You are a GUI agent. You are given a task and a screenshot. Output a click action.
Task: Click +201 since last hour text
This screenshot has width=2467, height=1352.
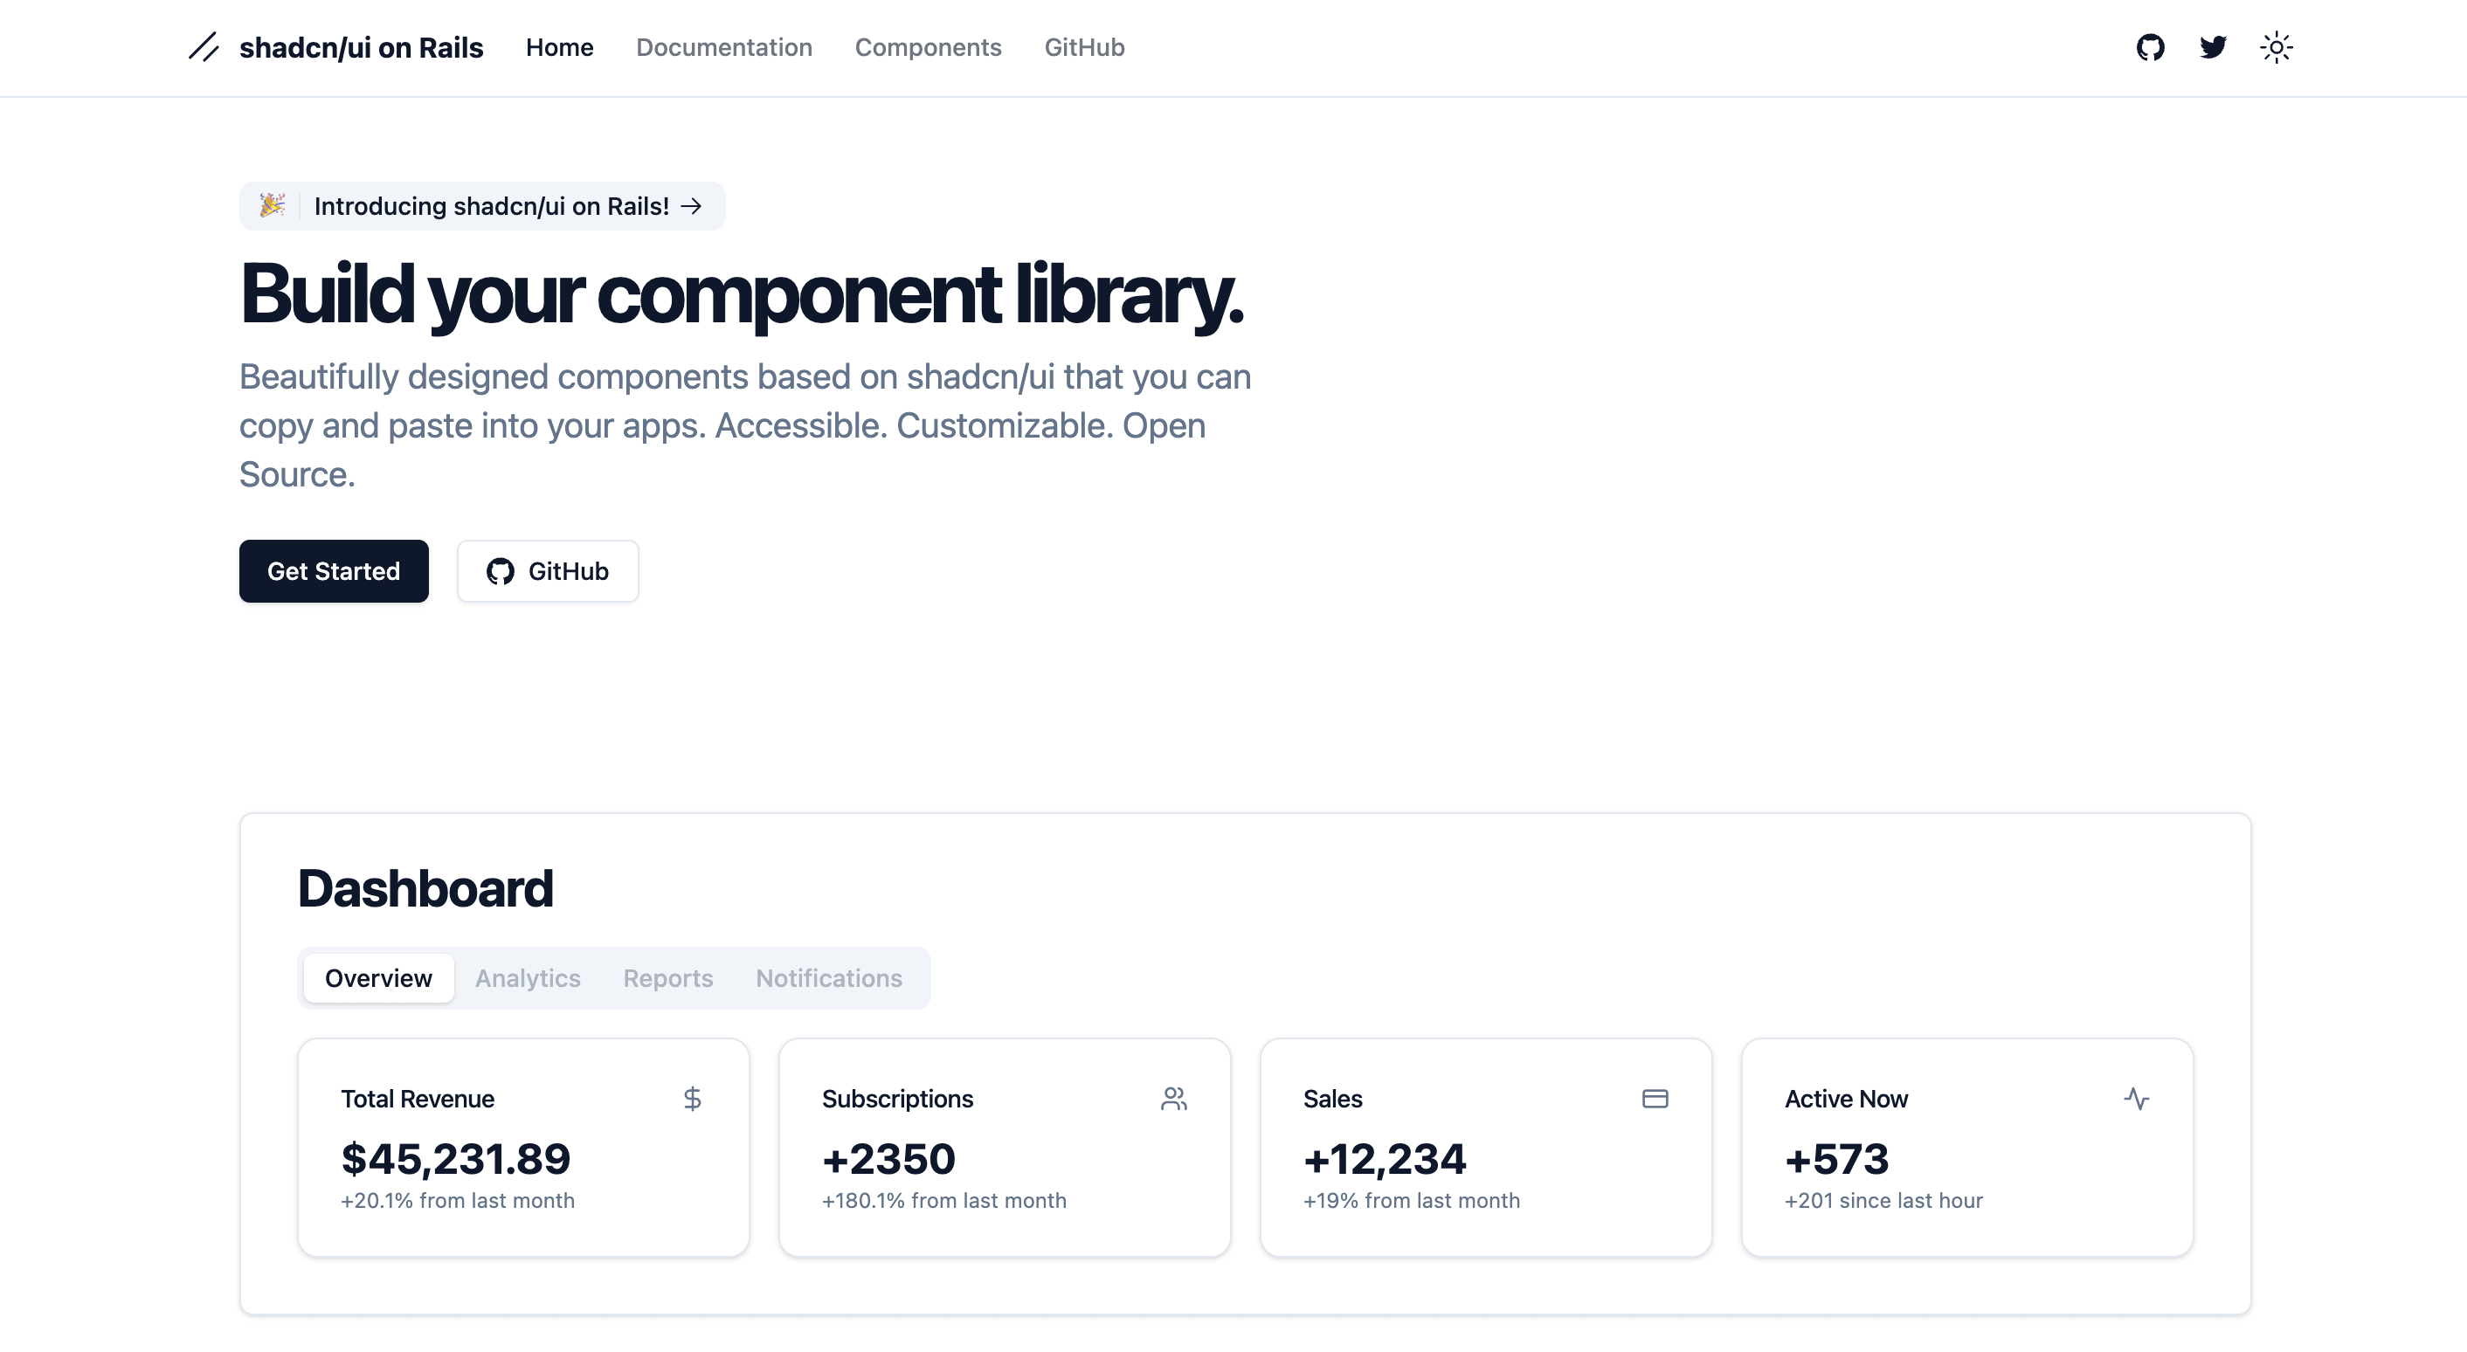click(x=1883, y=1200)
